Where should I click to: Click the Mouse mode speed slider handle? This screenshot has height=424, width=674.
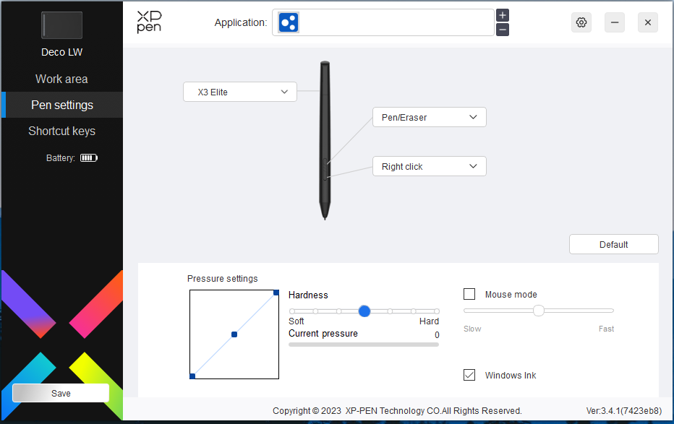click(539, 311)
